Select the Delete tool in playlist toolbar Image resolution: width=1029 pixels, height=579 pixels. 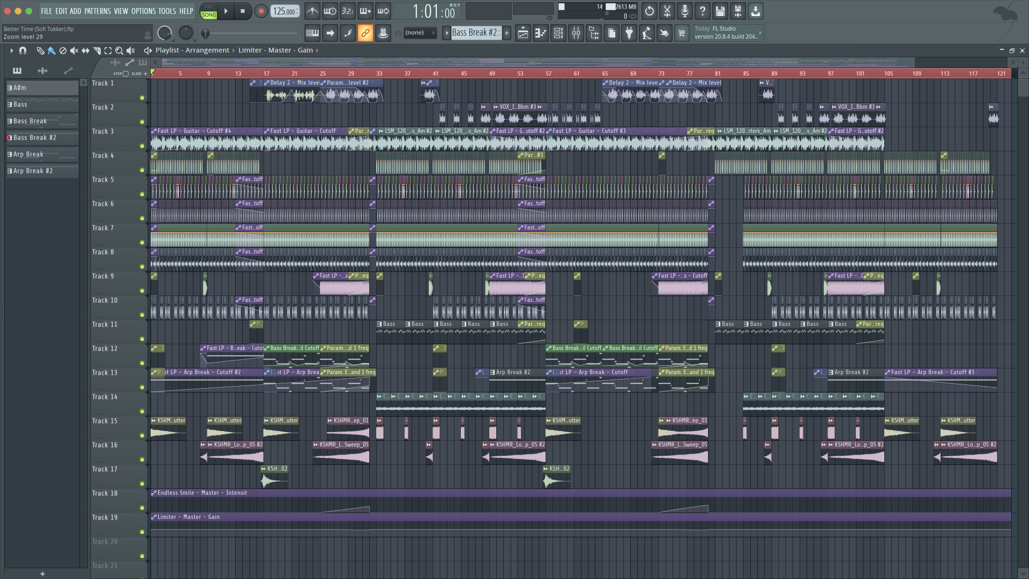pyautogui.click(x=63, y=50)
